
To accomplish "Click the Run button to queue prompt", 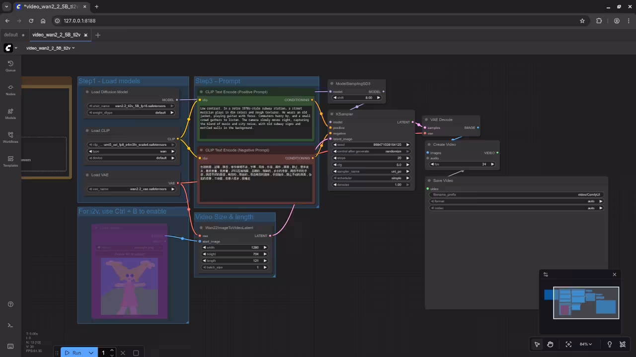I will pos(73,353).
